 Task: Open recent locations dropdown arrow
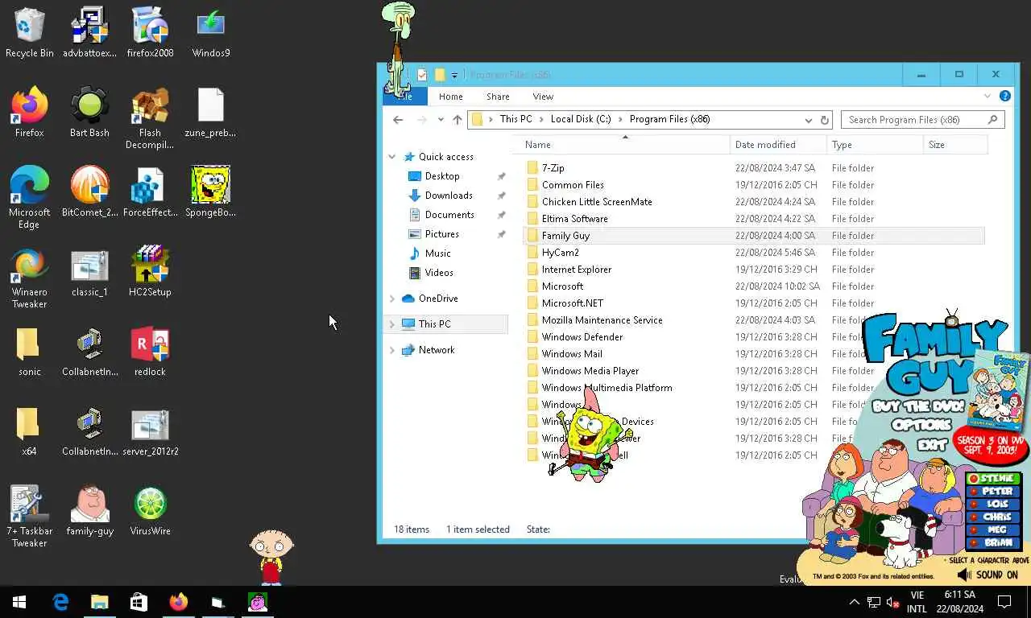point(441,120)
